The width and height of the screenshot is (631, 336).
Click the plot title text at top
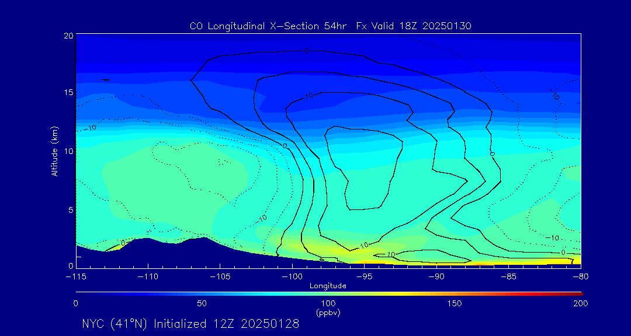point(330,26)
